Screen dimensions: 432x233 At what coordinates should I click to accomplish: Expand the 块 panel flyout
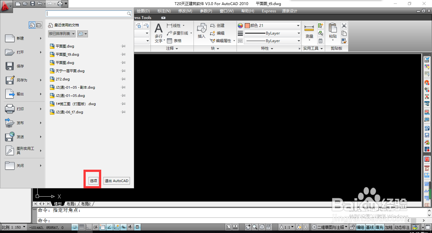[215, 48]
